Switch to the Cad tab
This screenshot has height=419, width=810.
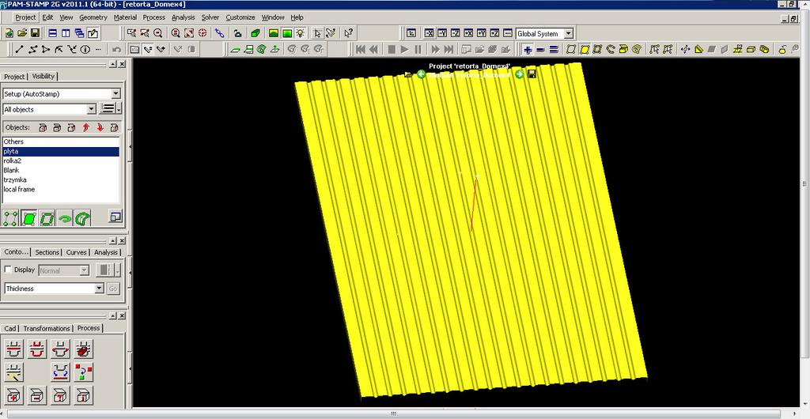[x=10, y=329]
